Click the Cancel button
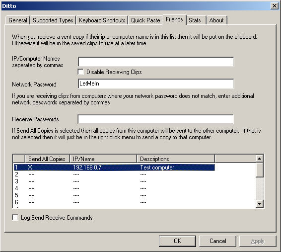Image resolution: width=281 pixels, height=252 pixels. (x=217, y=241)
